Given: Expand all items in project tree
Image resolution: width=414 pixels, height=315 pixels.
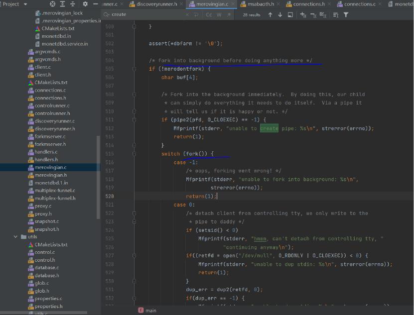Looking at the screenshot, I should point(63,4).
